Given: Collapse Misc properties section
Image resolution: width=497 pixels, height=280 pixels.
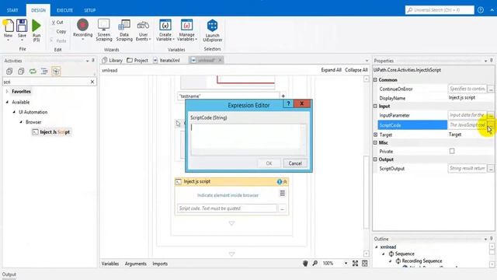Looking at the screenshot, I should click(x=375, y=142).
